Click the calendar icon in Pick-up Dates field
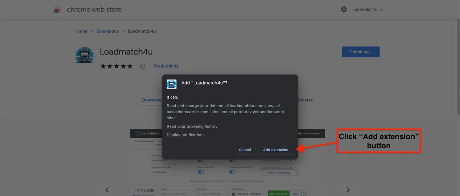 pyautogui.click(x=234, y=194)
